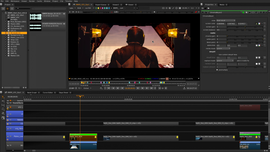
Task: Enable use custom despill bias checkbox
Action: (x=217, y=54)
